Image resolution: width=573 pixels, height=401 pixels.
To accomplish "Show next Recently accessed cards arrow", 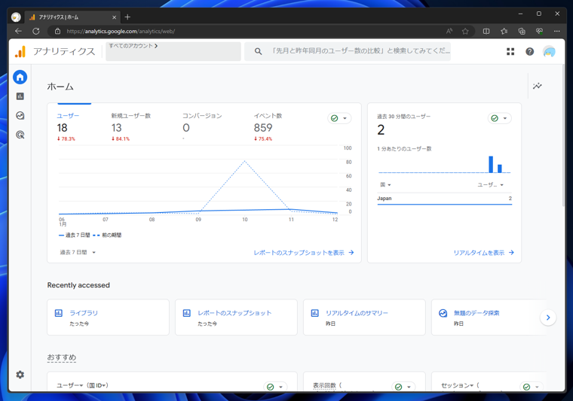I will coord(548,317).
